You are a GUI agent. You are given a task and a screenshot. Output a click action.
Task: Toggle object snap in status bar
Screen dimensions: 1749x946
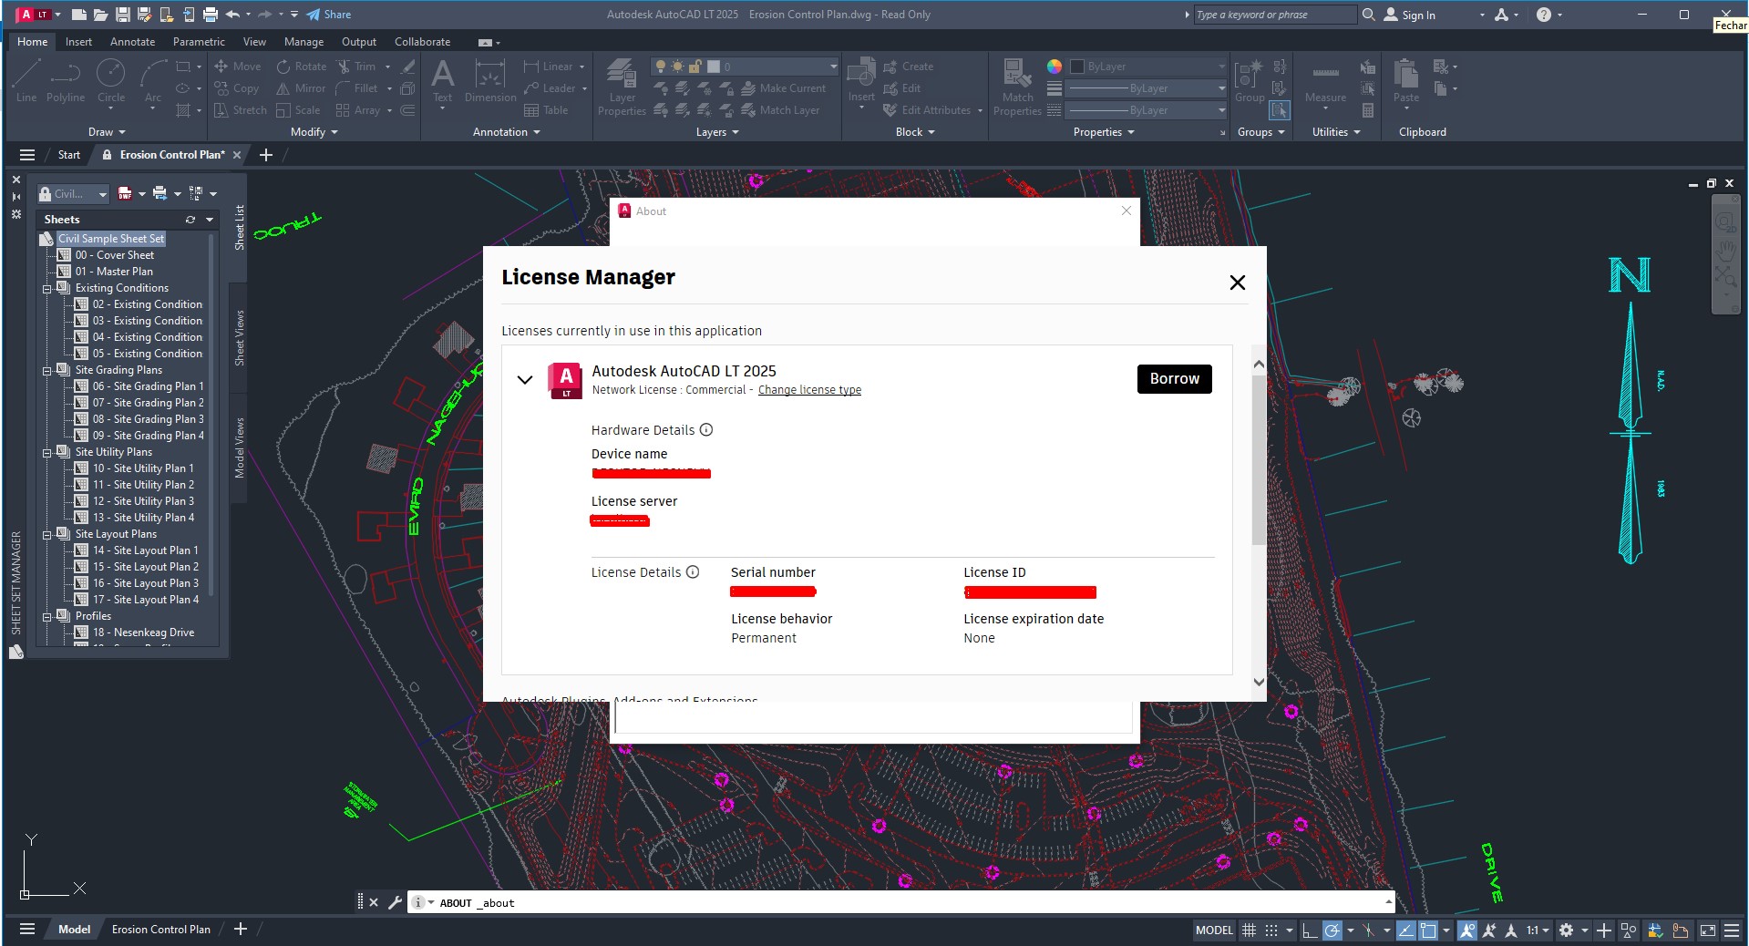(1428, 931)
